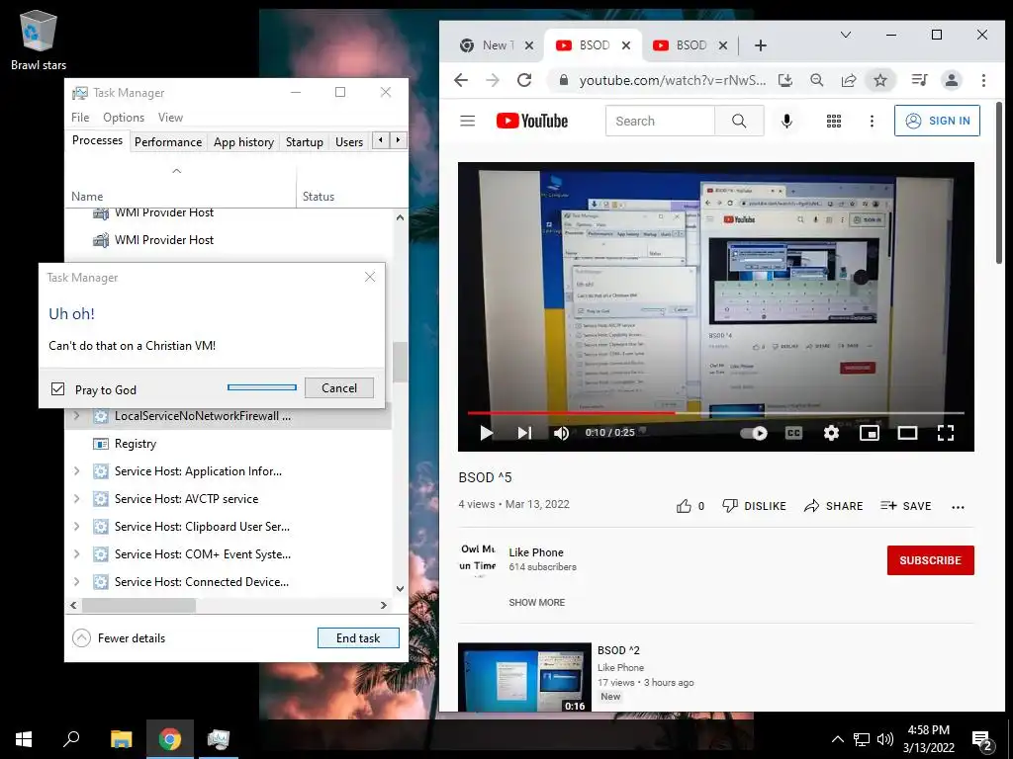Image resolution: width=1013 pixels, height=759 pixels.
Task: Search with voice using the microphone icon
Action: pyautogui.click(x=786, y=121)
